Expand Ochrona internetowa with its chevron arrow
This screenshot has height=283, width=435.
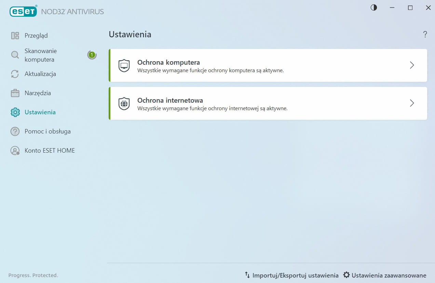click(412, 103)
